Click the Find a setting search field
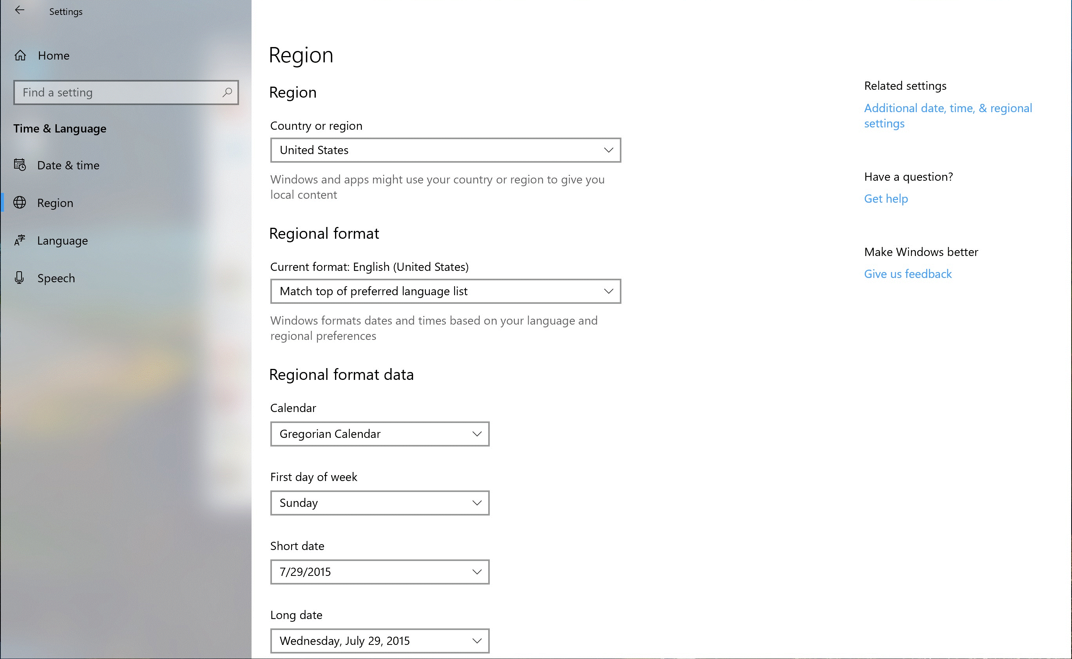Screen dimensions: 1072x659 [125, 92]
